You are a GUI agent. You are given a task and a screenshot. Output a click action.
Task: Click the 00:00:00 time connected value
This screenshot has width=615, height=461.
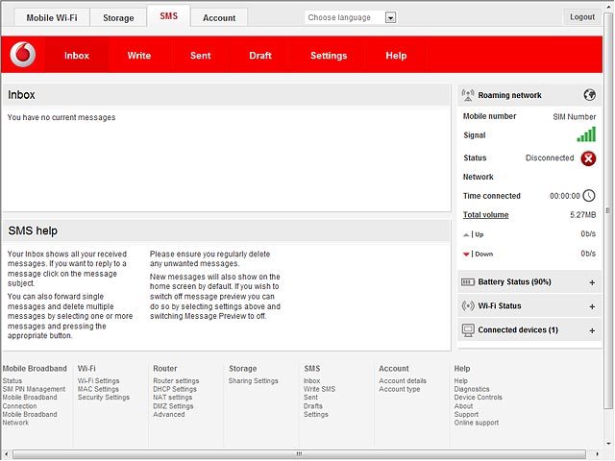tap(564, 196)
